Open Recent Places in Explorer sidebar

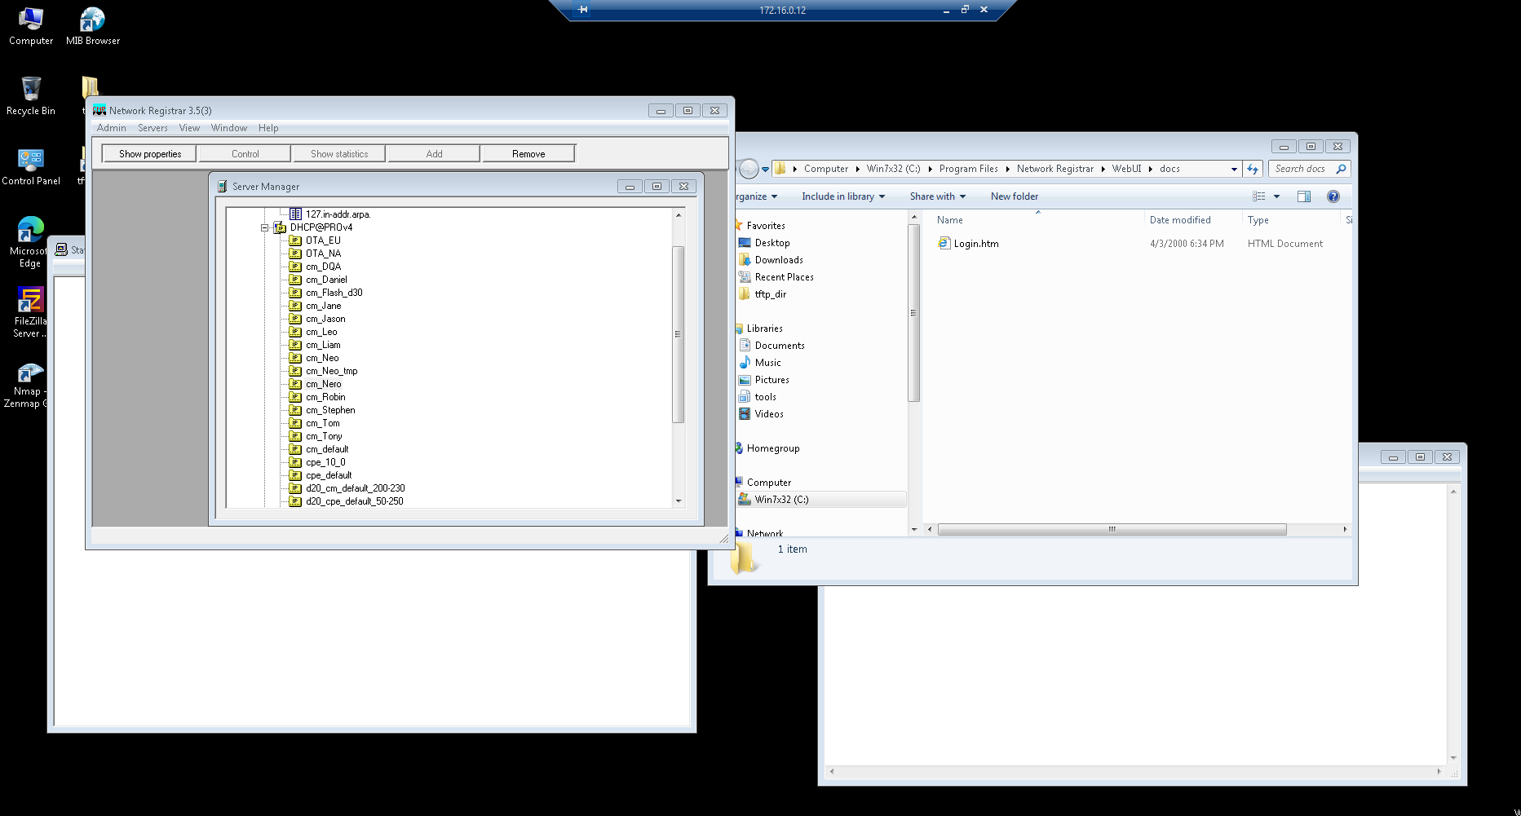pos(784,277)
